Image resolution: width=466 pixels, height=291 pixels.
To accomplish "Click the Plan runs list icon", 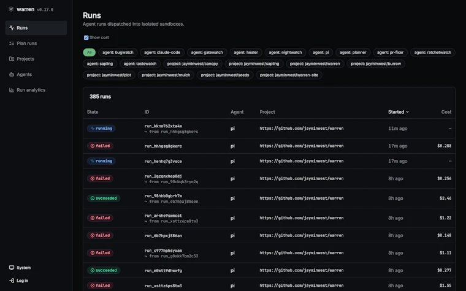I will click(x=12, y=43).
